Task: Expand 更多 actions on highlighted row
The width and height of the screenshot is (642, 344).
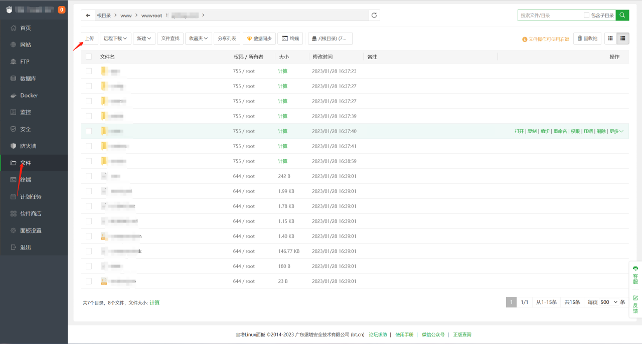Action: coord(616,131)
